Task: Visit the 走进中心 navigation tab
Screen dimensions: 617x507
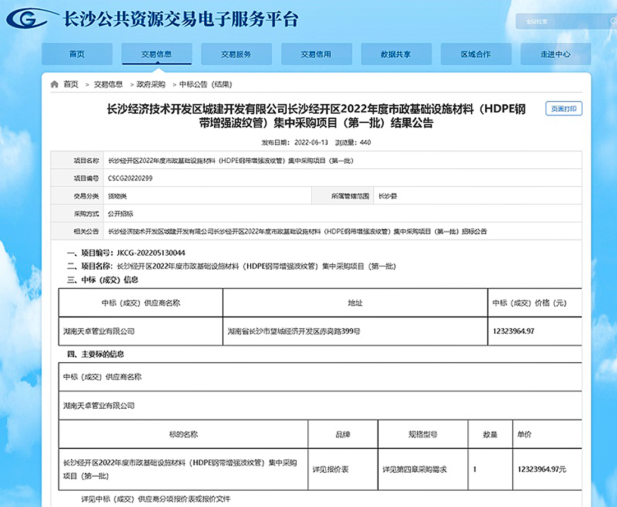Action: point(555,54)
